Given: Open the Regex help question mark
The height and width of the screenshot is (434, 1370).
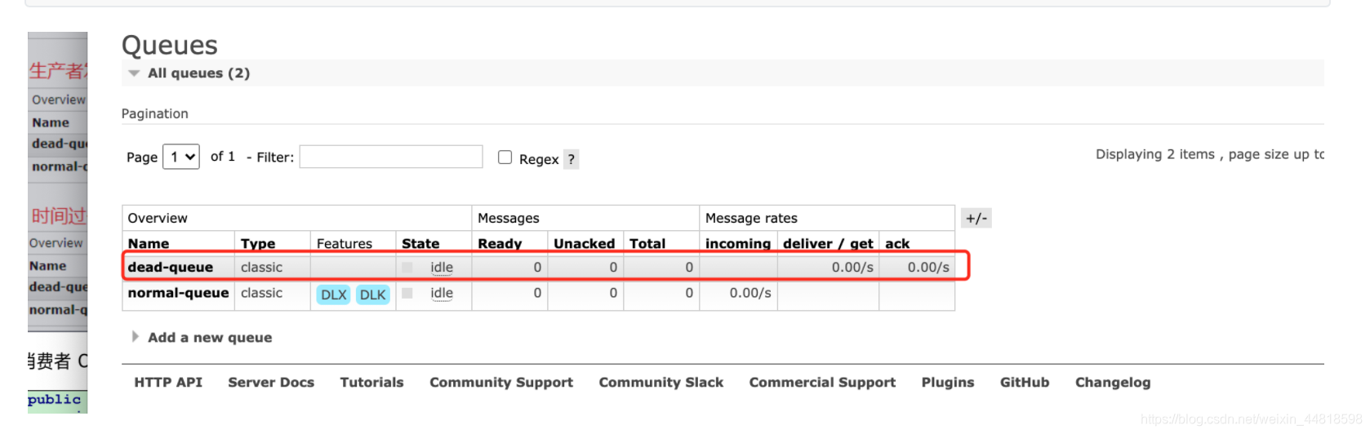Looking at the screenshot, I should 572,159.
